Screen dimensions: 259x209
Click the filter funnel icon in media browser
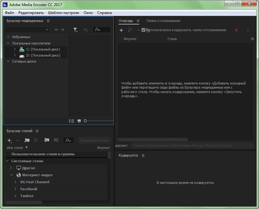75,30
